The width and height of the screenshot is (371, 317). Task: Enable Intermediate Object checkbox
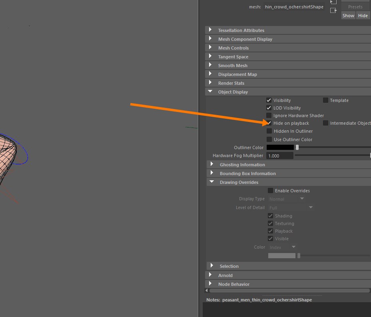pos(325,123)
